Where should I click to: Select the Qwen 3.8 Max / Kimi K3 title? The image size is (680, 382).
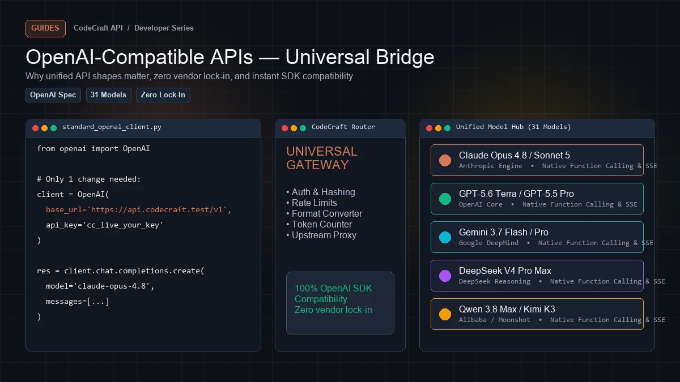(507, 309)
